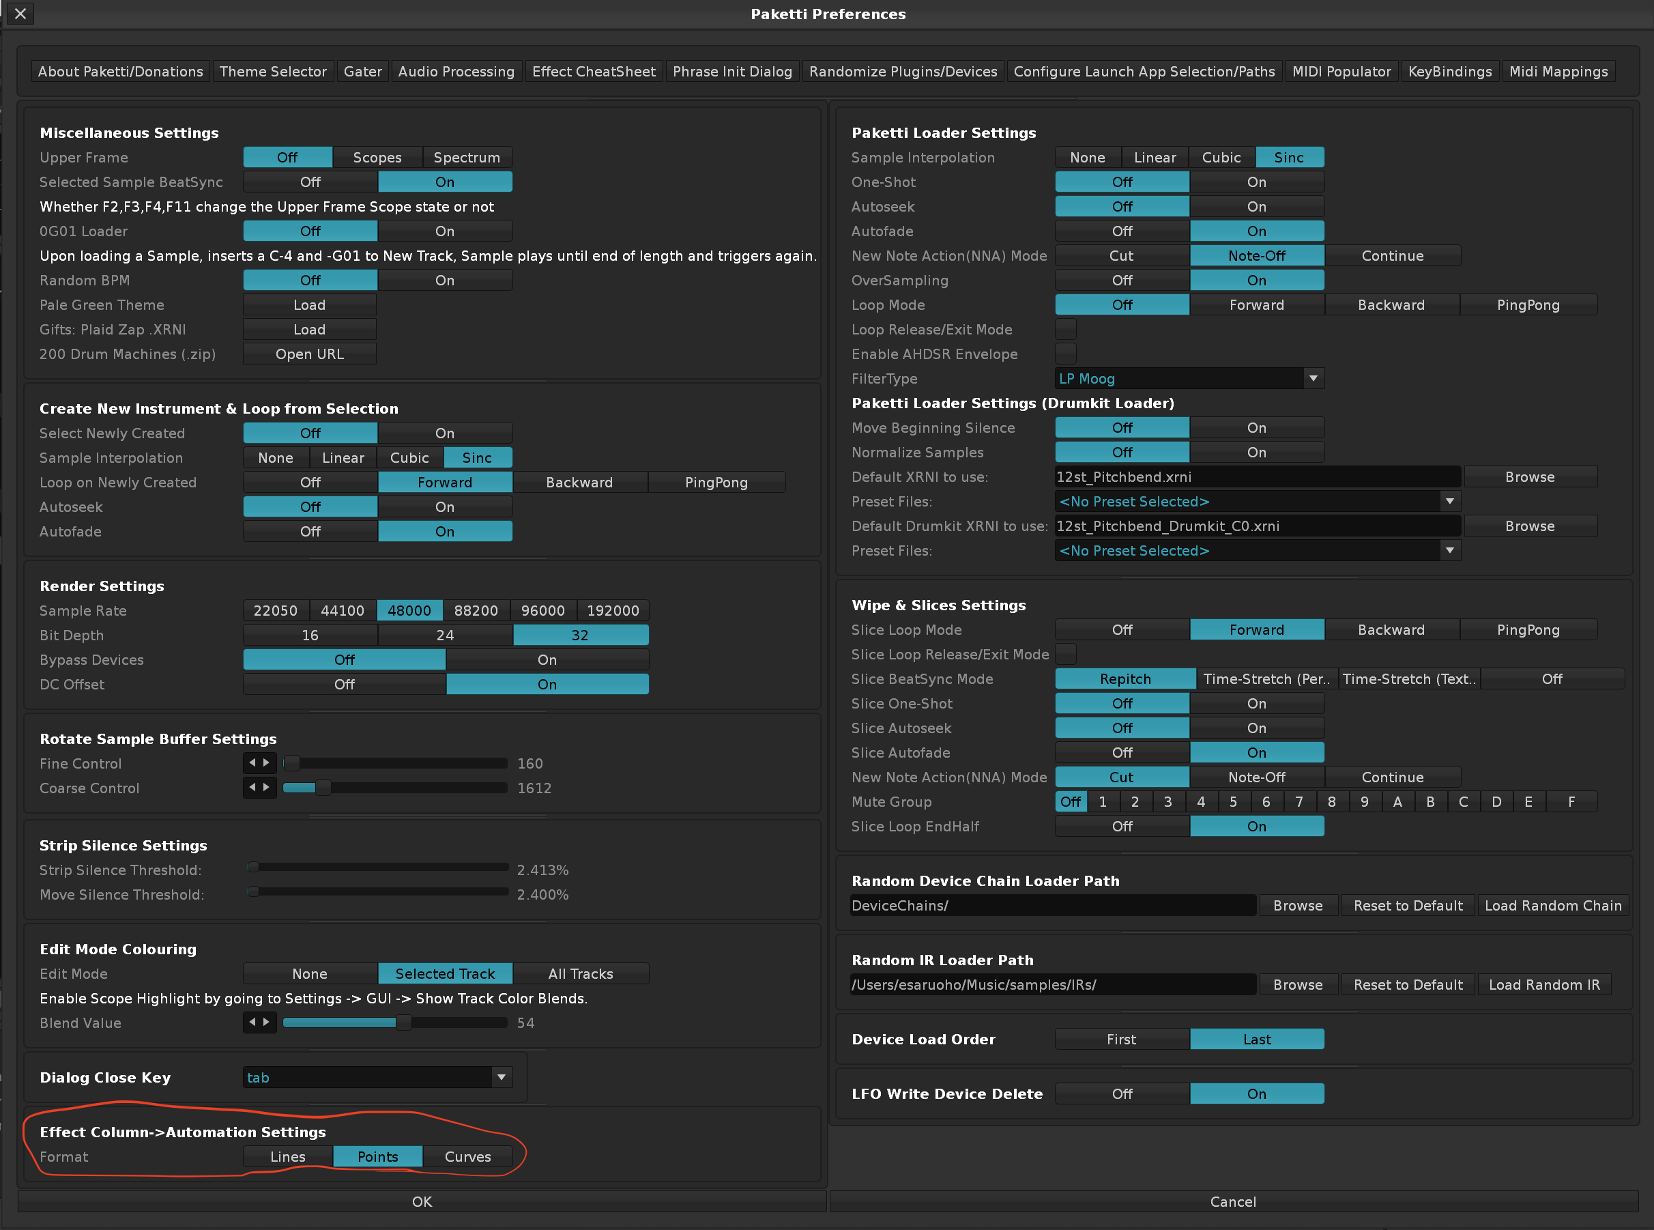Click Fine Control right arrow stepper
Image resolution: width=1654 pixels, height=1230 pixels.
(x=267, y=762)
